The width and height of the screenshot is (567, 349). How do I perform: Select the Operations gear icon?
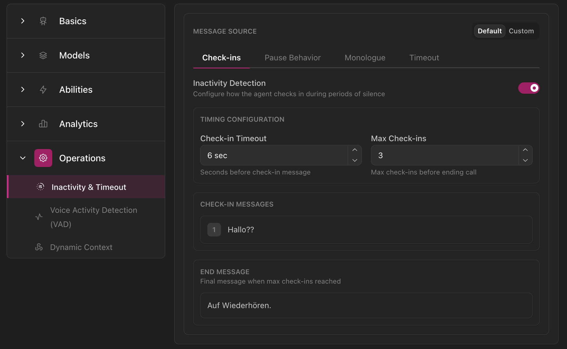[x=43, y=158]
